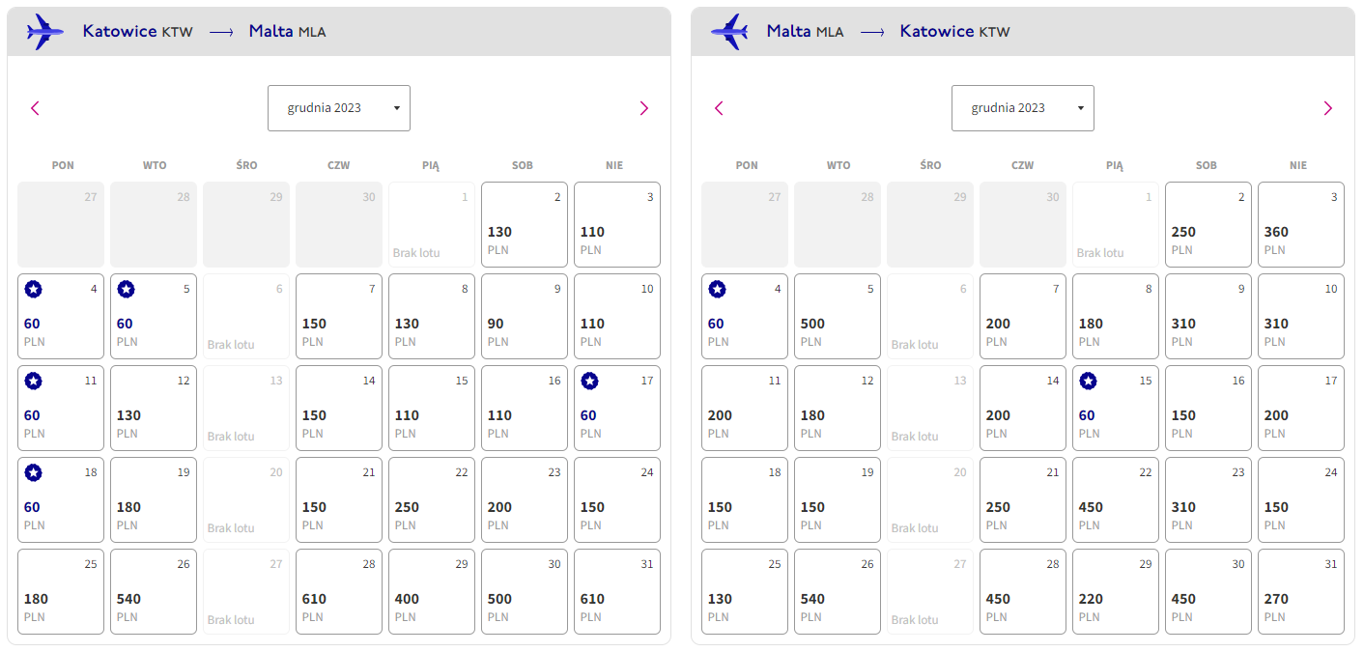Click December 5 return flight priced 500 PLN
Image resolution: width=1364 pixels, height=652 pixels.
click(x=838, y=316)
